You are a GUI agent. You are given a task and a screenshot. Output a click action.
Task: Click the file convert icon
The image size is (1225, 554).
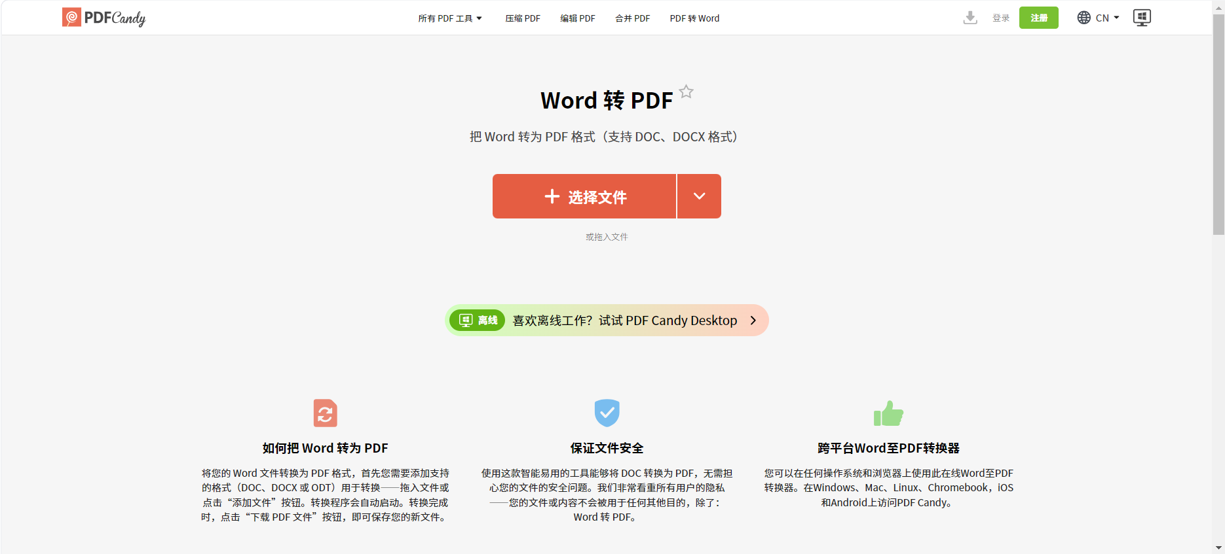[325, 413]
